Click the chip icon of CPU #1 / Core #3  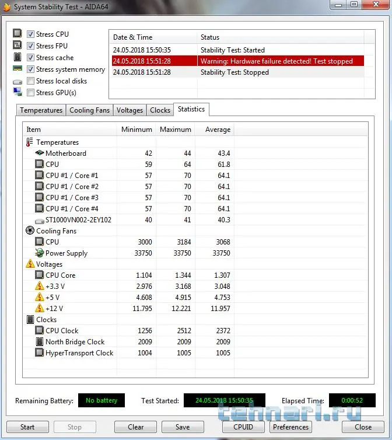point(40,197)
